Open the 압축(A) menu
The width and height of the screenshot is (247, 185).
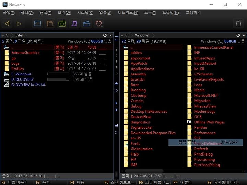click(x=105, y=13)
